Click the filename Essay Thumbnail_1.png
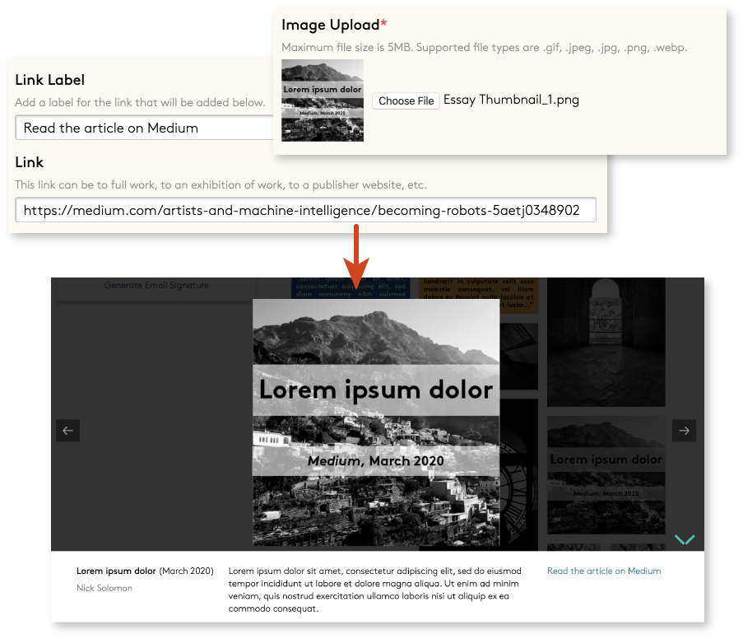Screen dimensions: 743x639 pos(510,100)
